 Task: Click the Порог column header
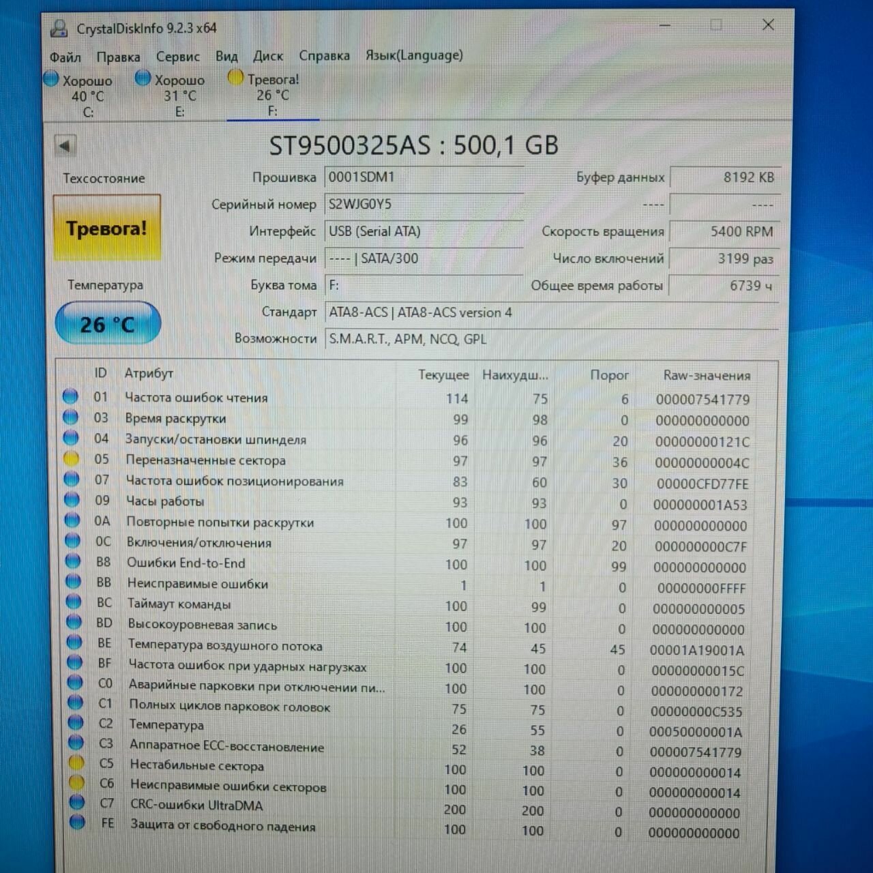[609, 374]
